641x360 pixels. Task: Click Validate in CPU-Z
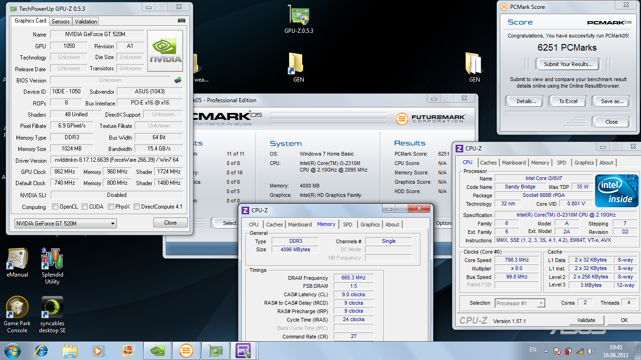tap(586, 320)
